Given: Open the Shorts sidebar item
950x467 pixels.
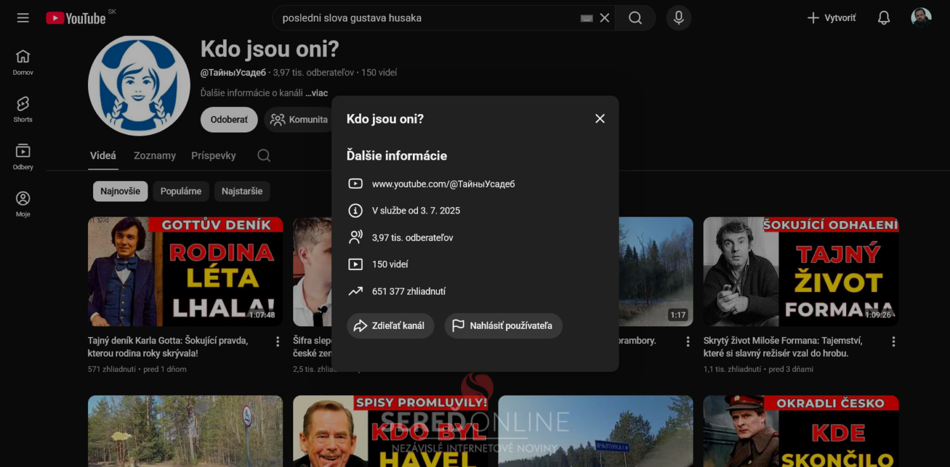Looking at the screenshot, I should [x=23, y=109].
